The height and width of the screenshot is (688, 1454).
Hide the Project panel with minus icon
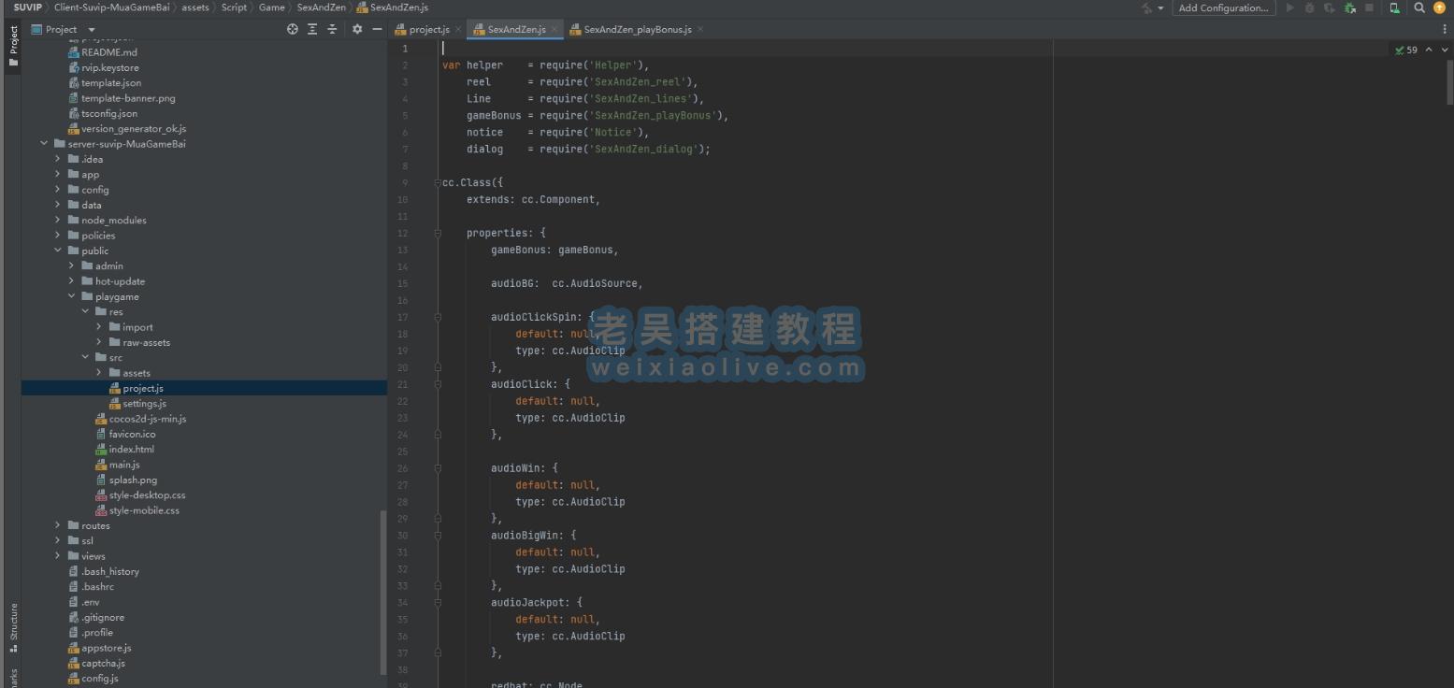pyautogui.click(x=377, y=30)
